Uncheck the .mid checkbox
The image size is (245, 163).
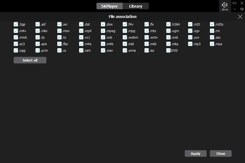pos(125,44)
